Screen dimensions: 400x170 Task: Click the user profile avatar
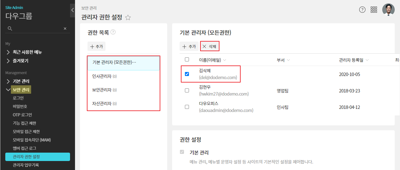[388, 10]
